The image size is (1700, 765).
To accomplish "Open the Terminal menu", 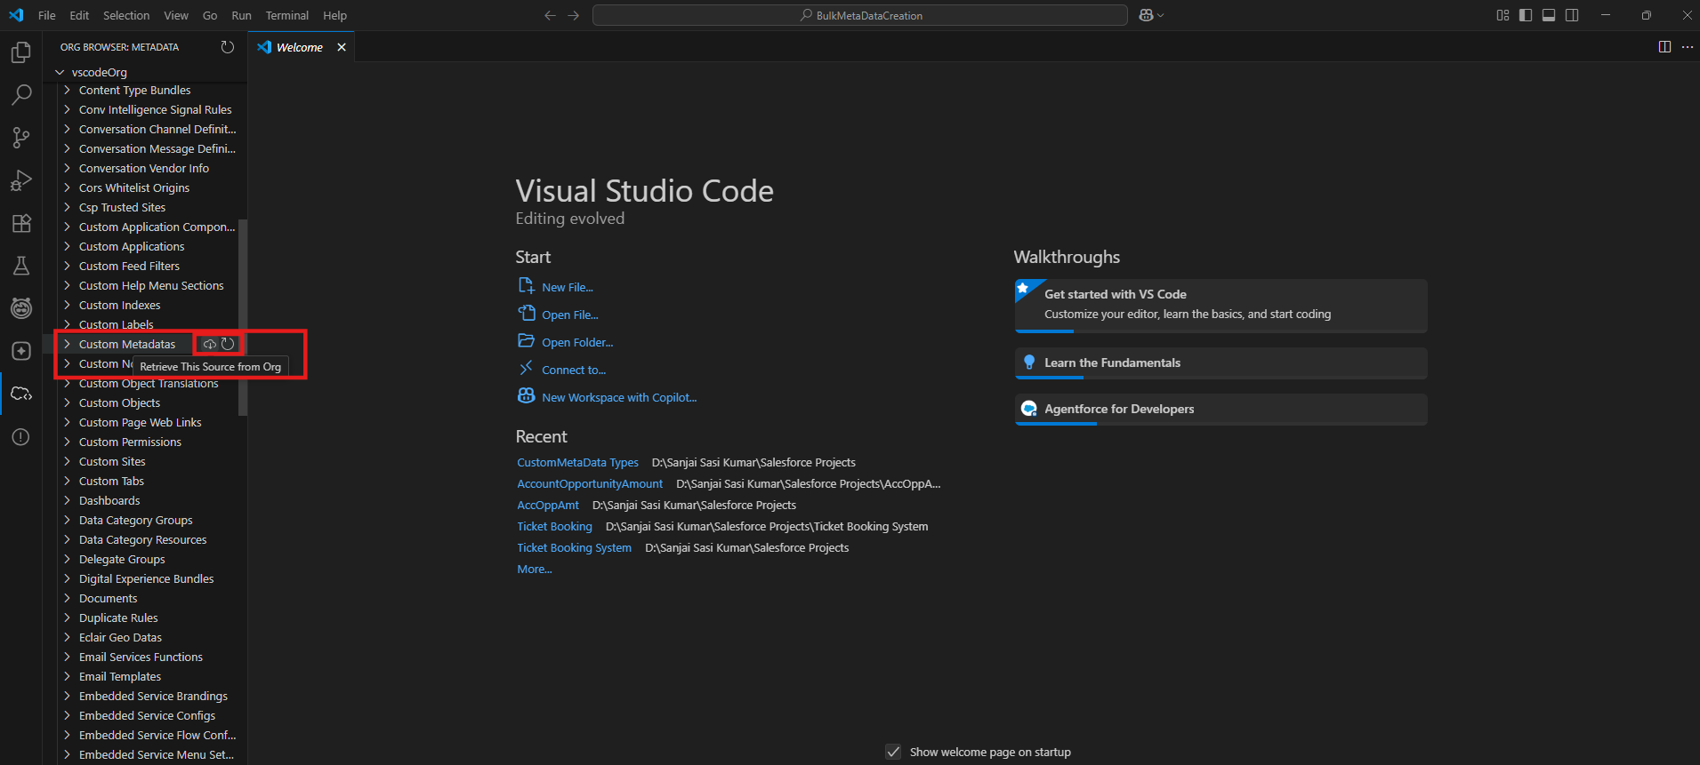I will tap(286, 15).
